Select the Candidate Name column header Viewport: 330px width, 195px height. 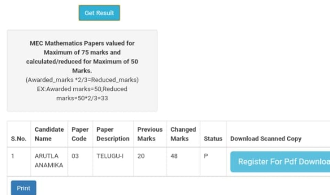point(49,134)
